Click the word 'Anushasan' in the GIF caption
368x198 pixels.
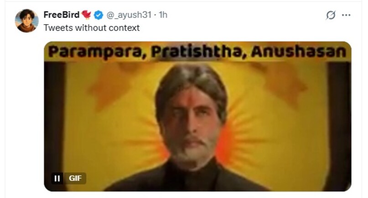(x=299, y=51)
